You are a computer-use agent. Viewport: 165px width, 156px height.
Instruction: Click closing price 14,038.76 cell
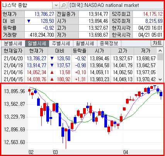pyautogui.click(x=36, y=79)
